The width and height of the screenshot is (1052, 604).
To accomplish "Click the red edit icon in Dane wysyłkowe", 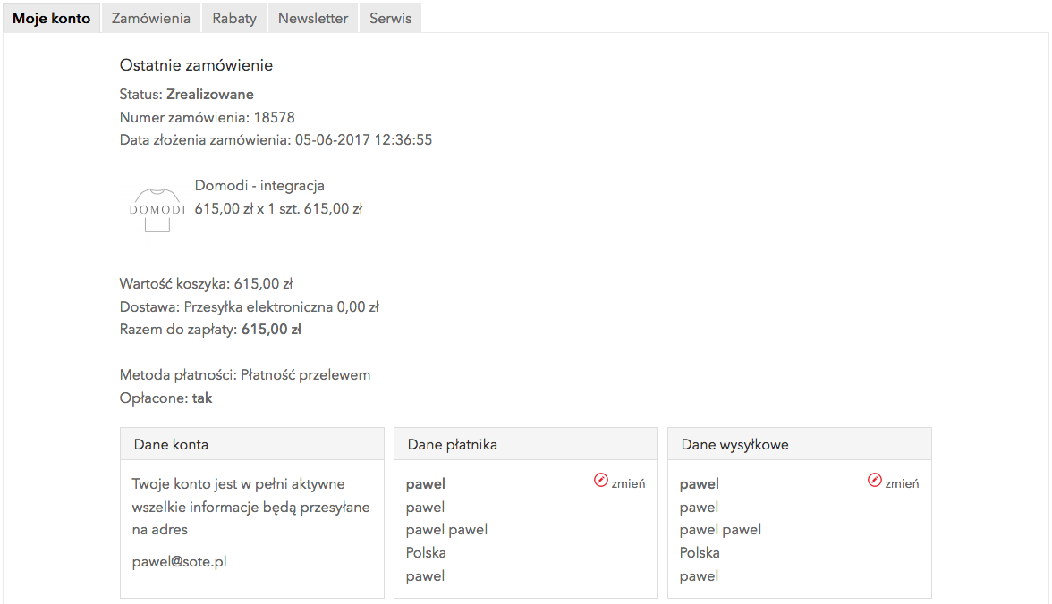I will coord(874,480).
